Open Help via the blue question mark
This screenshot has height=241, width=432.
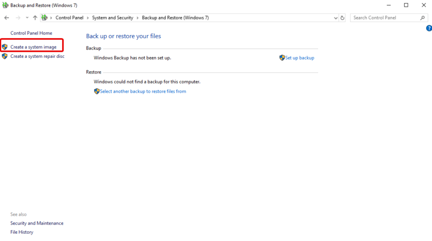(x=428, y=28)
